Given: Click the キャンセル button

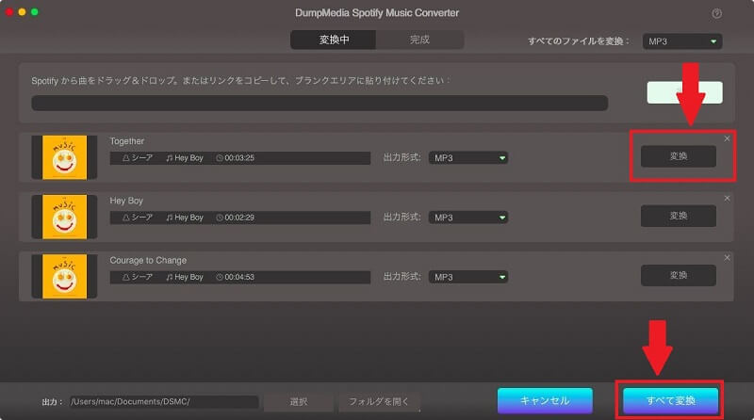Looking at the screenshot, I should point(545,401).
